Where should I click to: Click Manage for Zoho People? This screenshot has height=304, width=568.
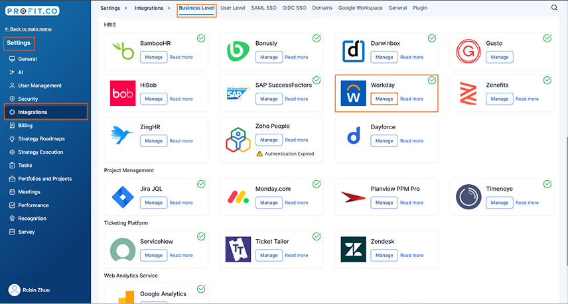[x=269, y=140]
